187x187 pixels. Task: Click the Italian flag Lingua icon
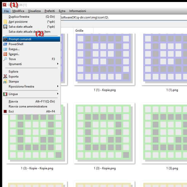click(x=5, y=94)
